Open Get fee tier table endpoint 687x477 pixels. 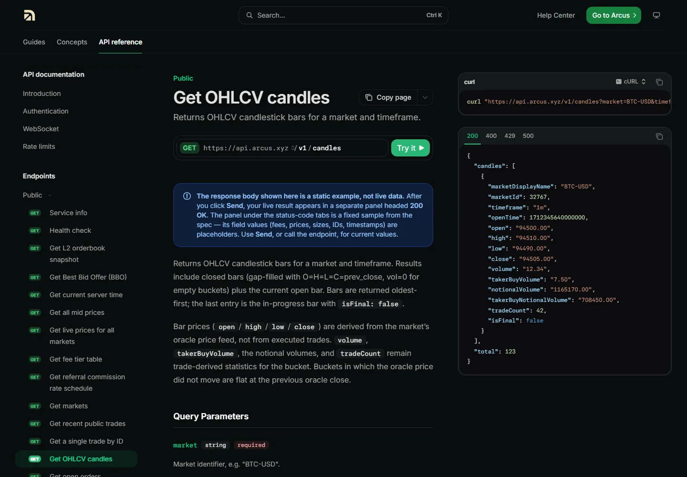pos(76,359)
